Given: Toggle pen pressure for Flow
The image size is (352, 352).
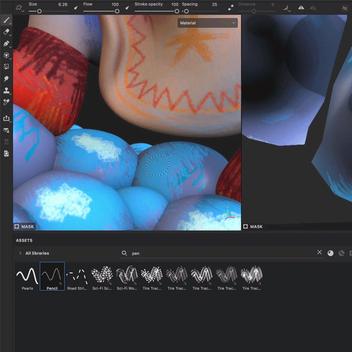Looking at the screenshot, I should pos(127,8).
